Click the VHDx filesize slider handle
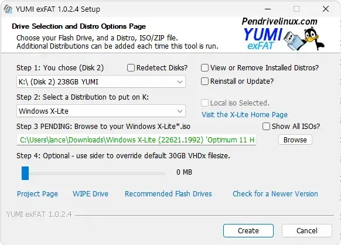The width and height of the screenshot is (341, 245). [x=25, y=173]
